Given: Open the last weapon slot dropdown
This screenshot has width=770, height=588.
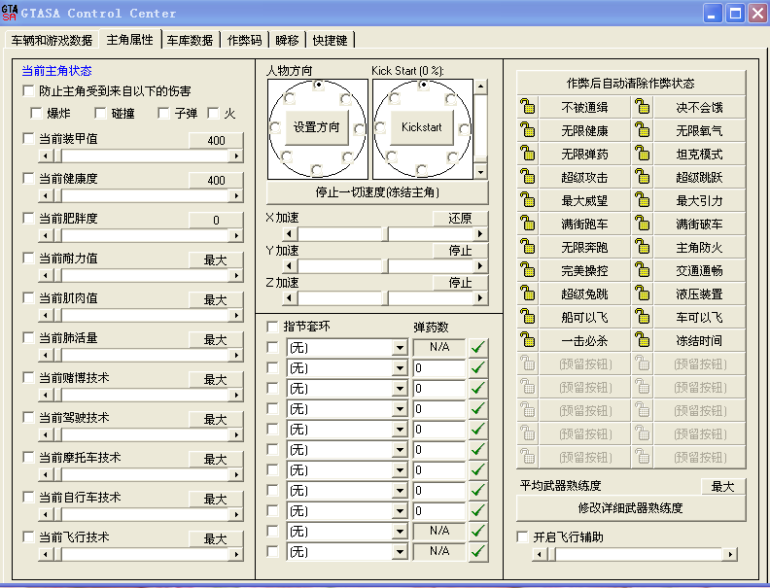Looking at the screenshot, I should (400, 552).
